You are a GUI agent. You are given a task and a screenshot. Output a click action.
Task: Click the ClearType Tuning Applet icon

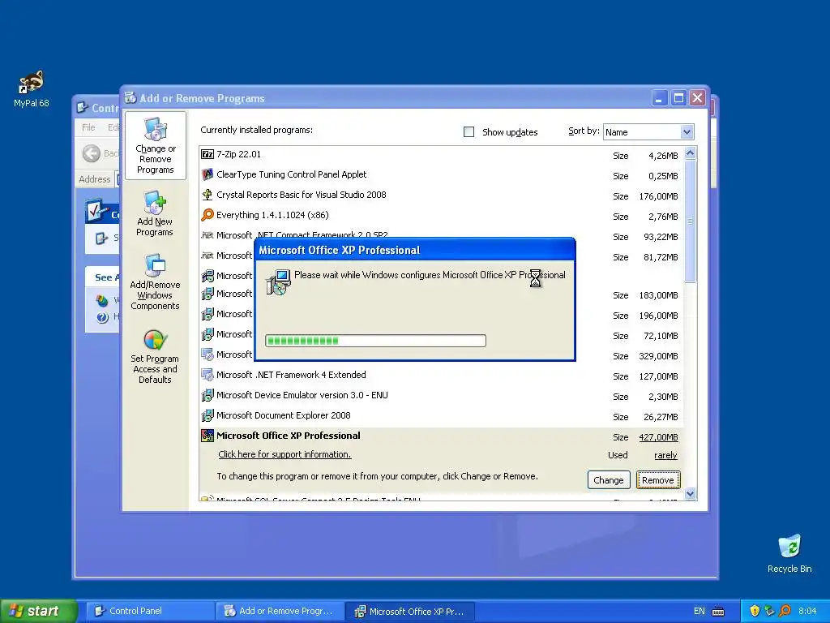click(x=207, y=174)
